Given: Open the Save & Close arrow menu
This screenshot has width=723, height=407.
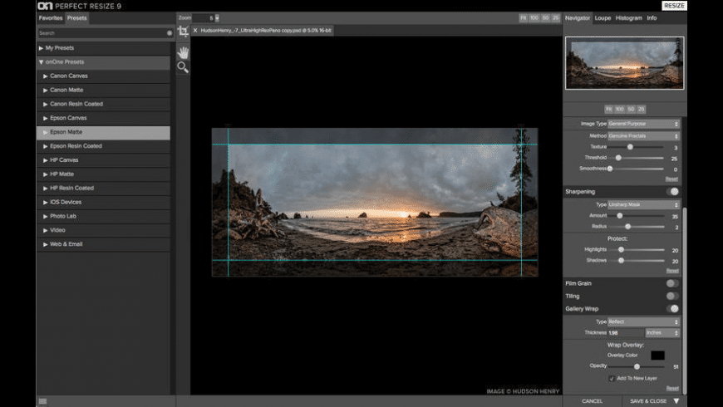Looking at the screenshot, I should click(676, 401).
